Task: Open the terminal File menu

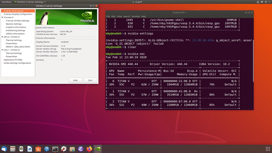Action: tap(108, 16)
